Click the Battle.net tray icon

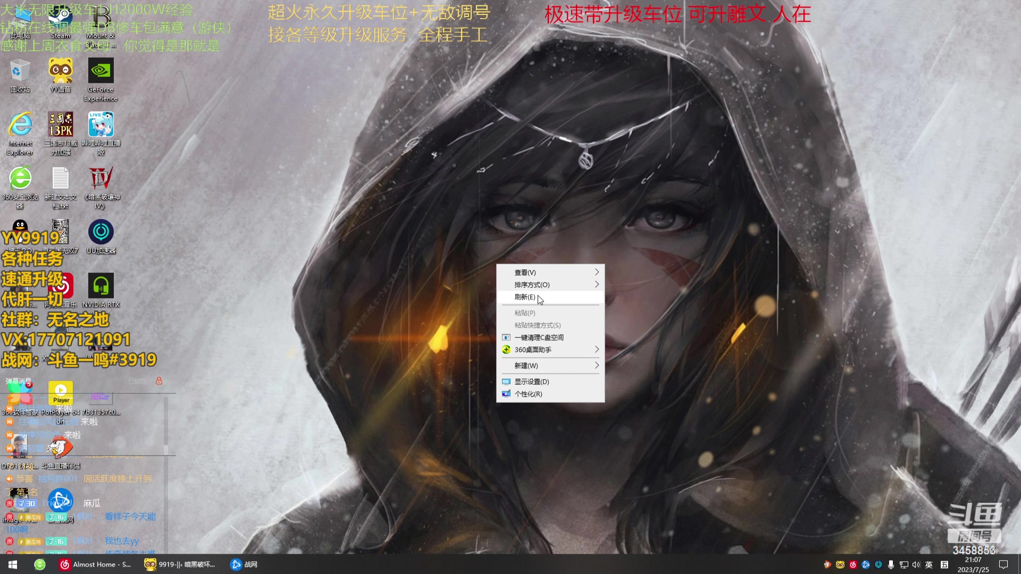[866, 564]
